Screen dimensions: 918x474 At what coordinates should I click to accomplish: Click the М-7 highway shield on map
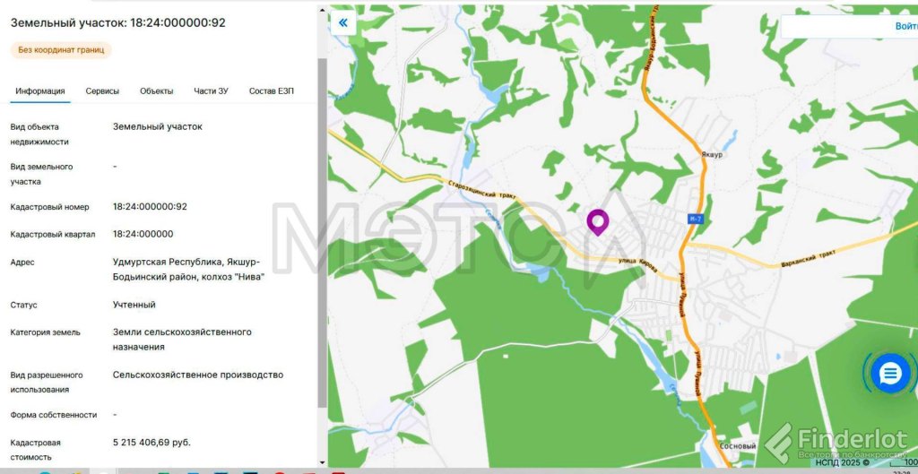696,219
